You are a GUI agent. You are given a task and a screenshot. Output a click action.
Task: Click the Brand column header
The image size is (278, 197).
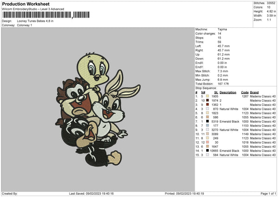[x=254, y=92]
